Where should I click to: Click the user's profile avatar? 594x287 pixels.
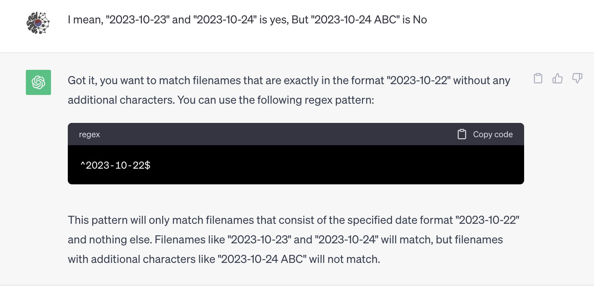[38, 23]
